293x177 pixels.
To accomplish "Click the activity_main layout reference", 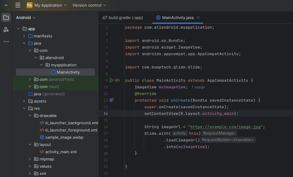I will pyautogui.click(x=218, y=114).
